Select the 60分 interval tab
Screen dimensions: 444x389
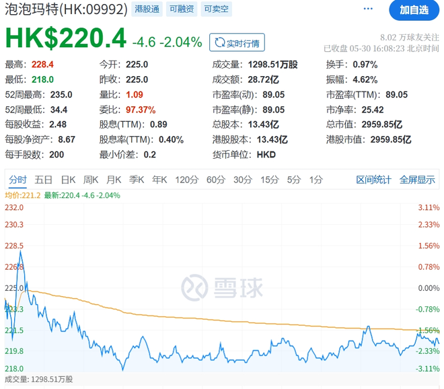click(216, 180)
